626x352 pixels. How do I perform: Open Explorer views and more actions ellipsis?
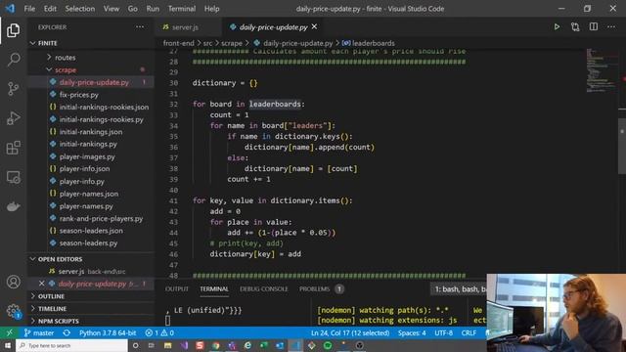[140, 26]
